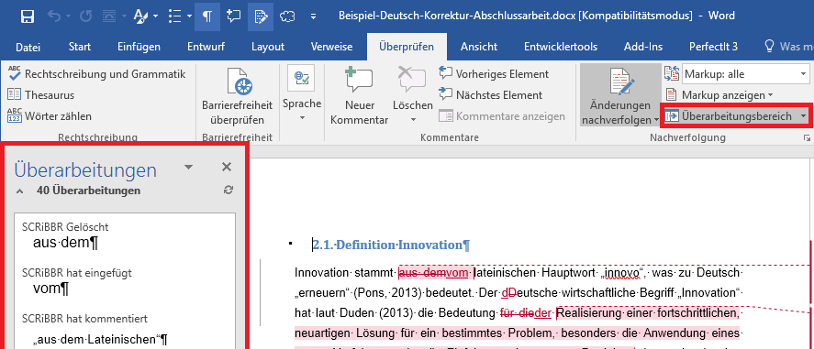Refresh the revision count
This screenshot has height=349, width=814.
coord(228,191)
